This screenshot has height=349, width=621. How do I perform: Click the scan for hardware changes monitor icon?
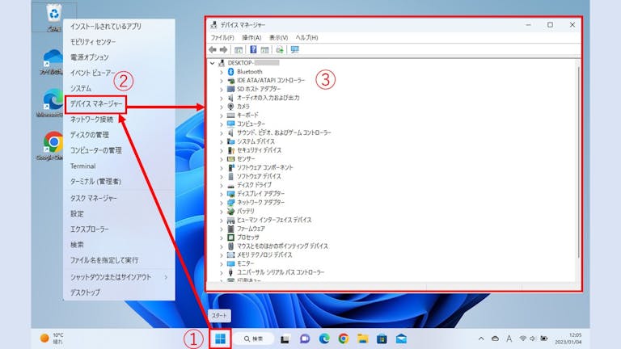[x=294, y=49]
